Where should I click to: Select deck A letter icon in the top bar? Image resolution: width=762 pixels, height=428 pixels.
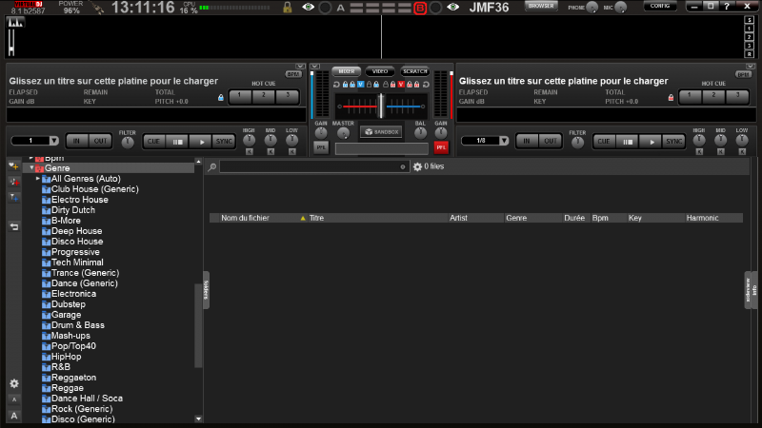click(x=341, y=8)
